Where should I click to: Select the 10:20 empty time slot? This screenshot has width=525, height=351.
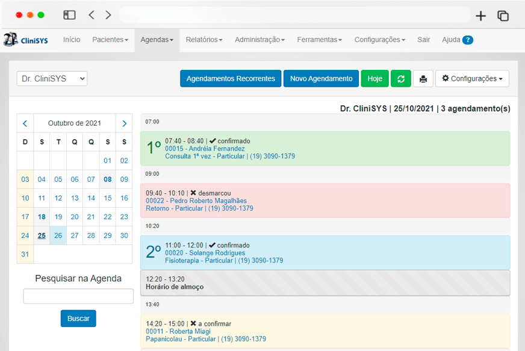point(325,226)
